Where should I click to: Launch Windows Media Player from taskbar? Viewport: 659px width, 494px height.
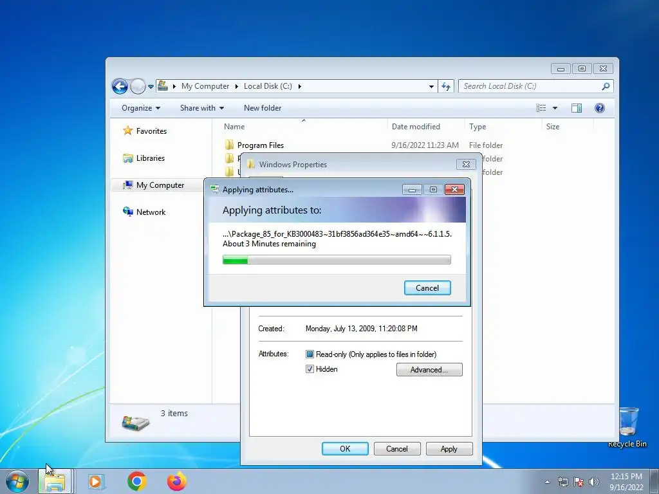click(95, 481)
